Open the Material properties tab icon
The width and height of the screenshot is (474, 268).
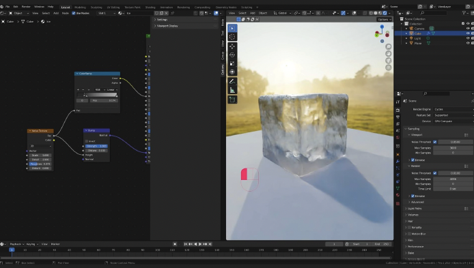click(x=398, y=195)
